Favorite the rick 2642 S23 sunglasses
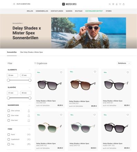The image size is (137, 152). pos(61,72)
